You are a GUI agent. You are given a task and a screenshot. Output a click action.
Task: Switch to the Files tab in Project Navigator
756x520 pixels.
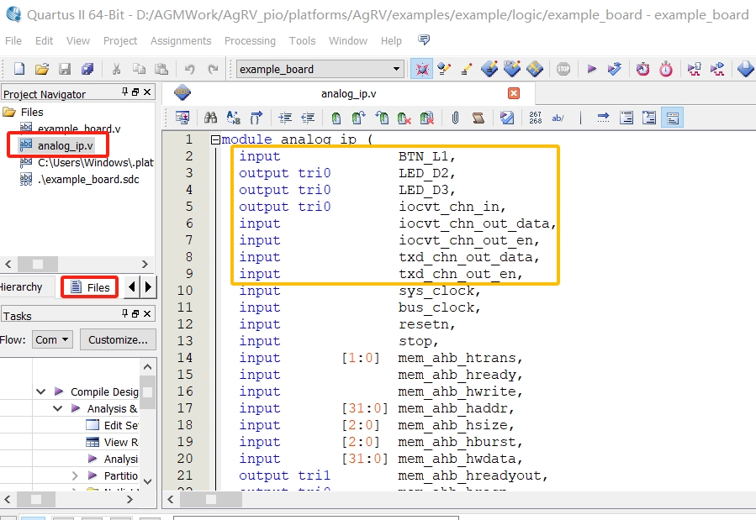(x=90, y=287)
